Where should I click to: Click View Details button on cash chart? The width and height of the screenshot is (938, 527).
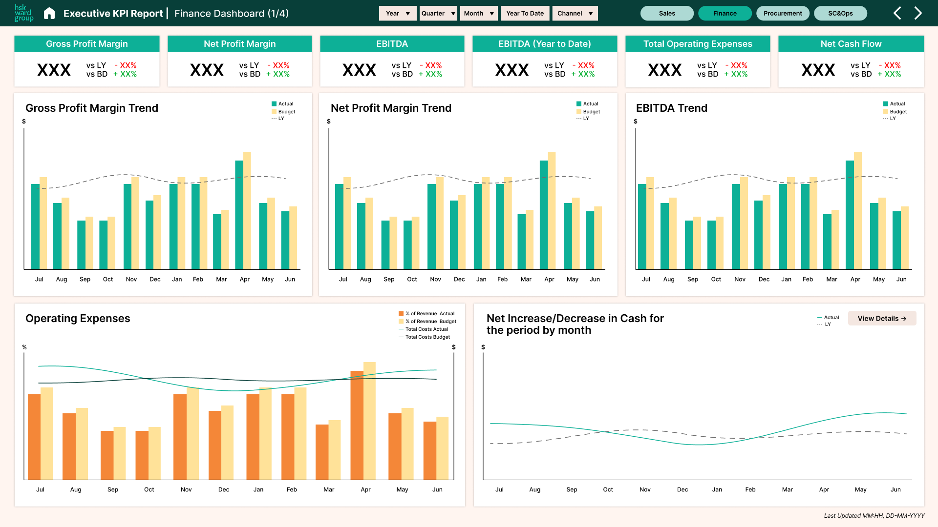(882, 318)
